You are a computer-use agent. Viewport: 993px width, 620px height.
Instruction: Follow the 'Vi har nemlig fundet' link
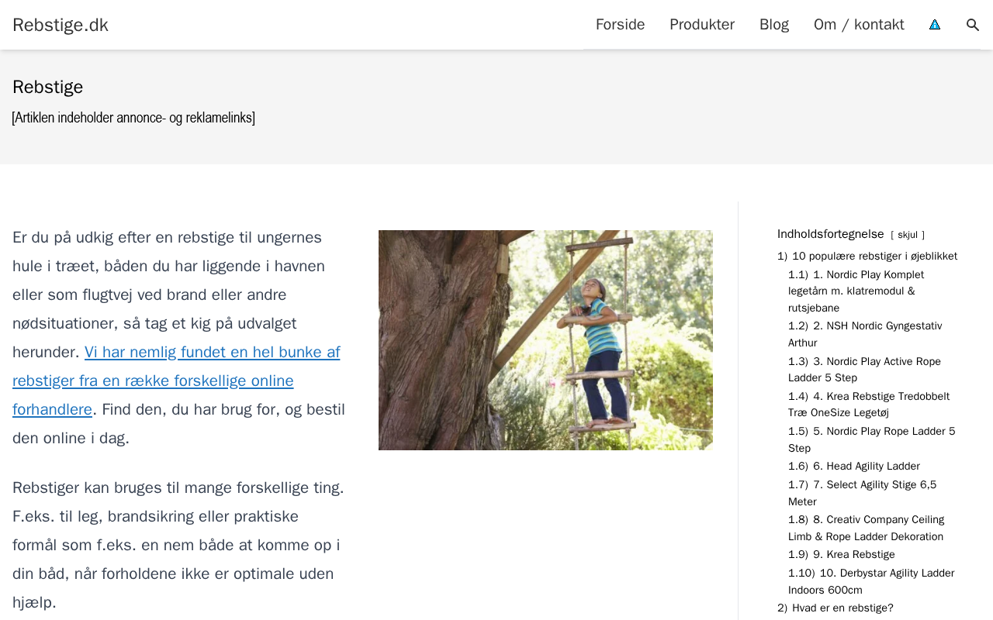[x=176, y=381]
